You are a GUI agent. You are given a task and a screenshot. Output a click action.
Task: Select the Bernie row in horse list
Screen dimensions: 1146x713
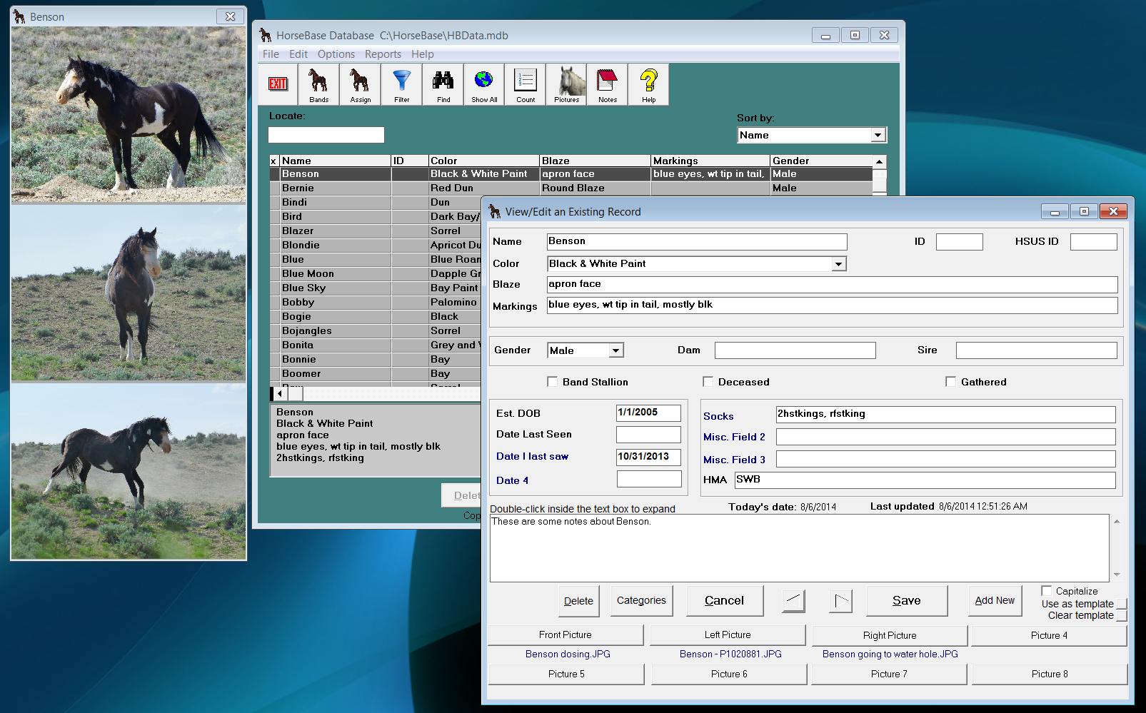[x=571, y=188]
